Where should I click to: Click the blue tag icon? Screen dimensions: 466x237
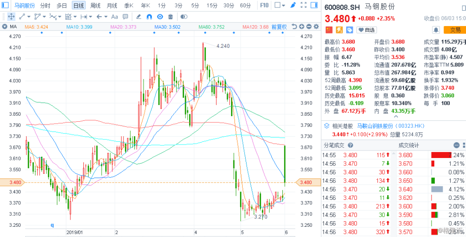click(x=350, y=30)
